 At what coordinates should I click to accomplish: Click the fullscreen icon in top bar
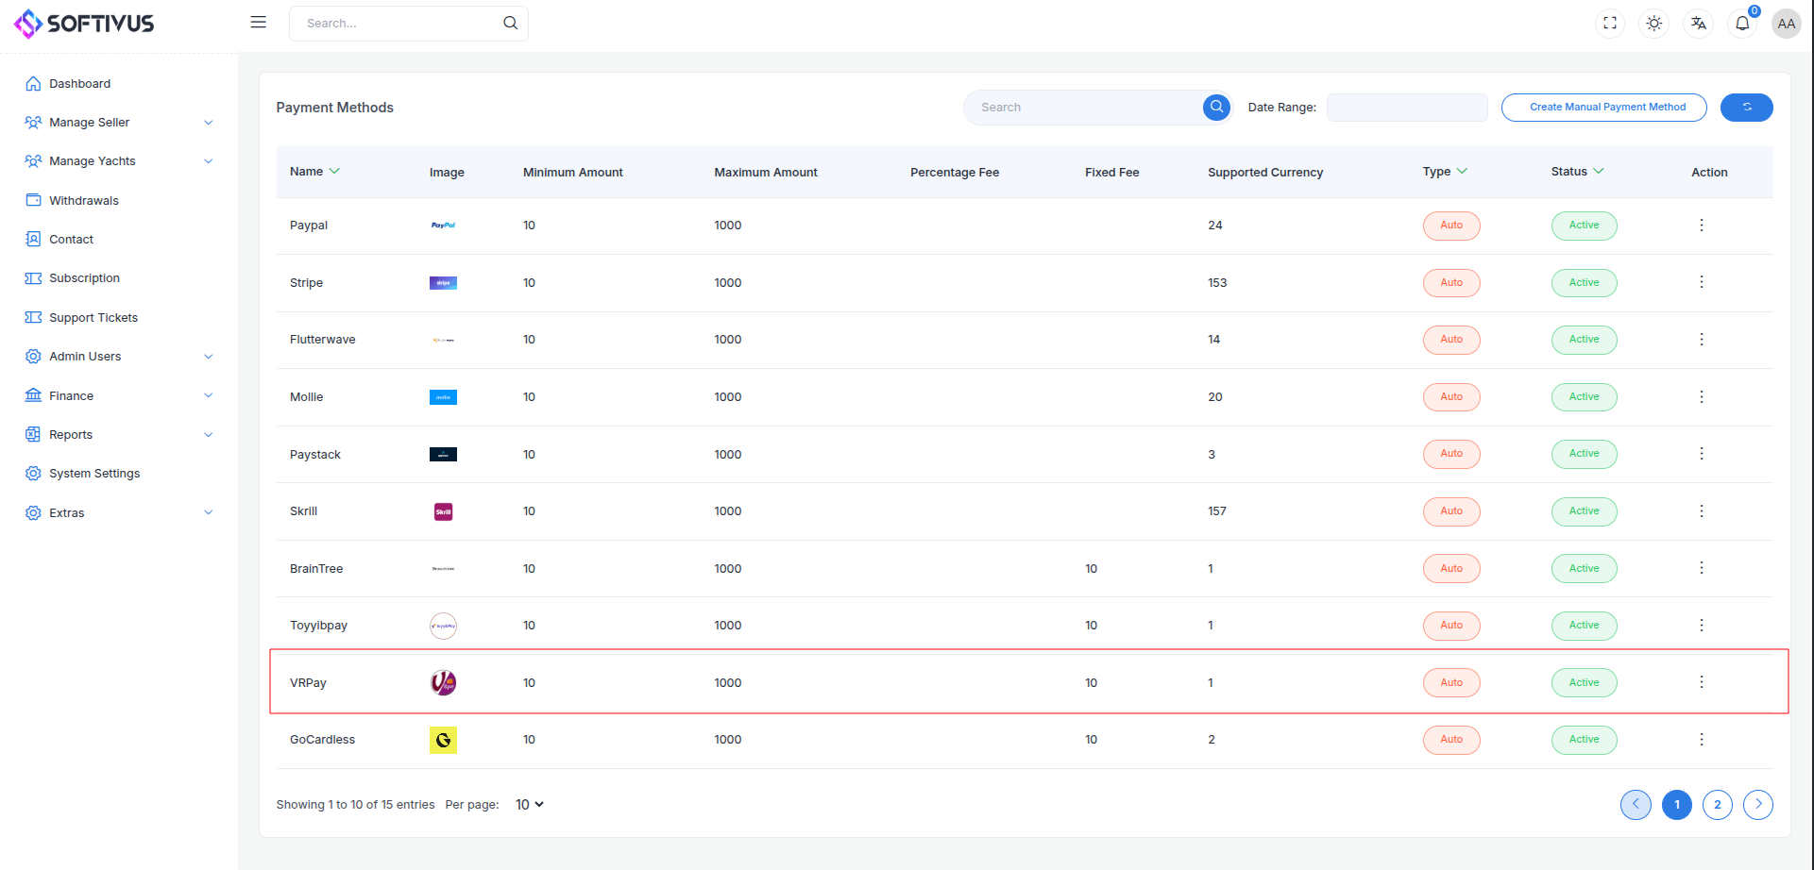click(x=1610, y=24)
